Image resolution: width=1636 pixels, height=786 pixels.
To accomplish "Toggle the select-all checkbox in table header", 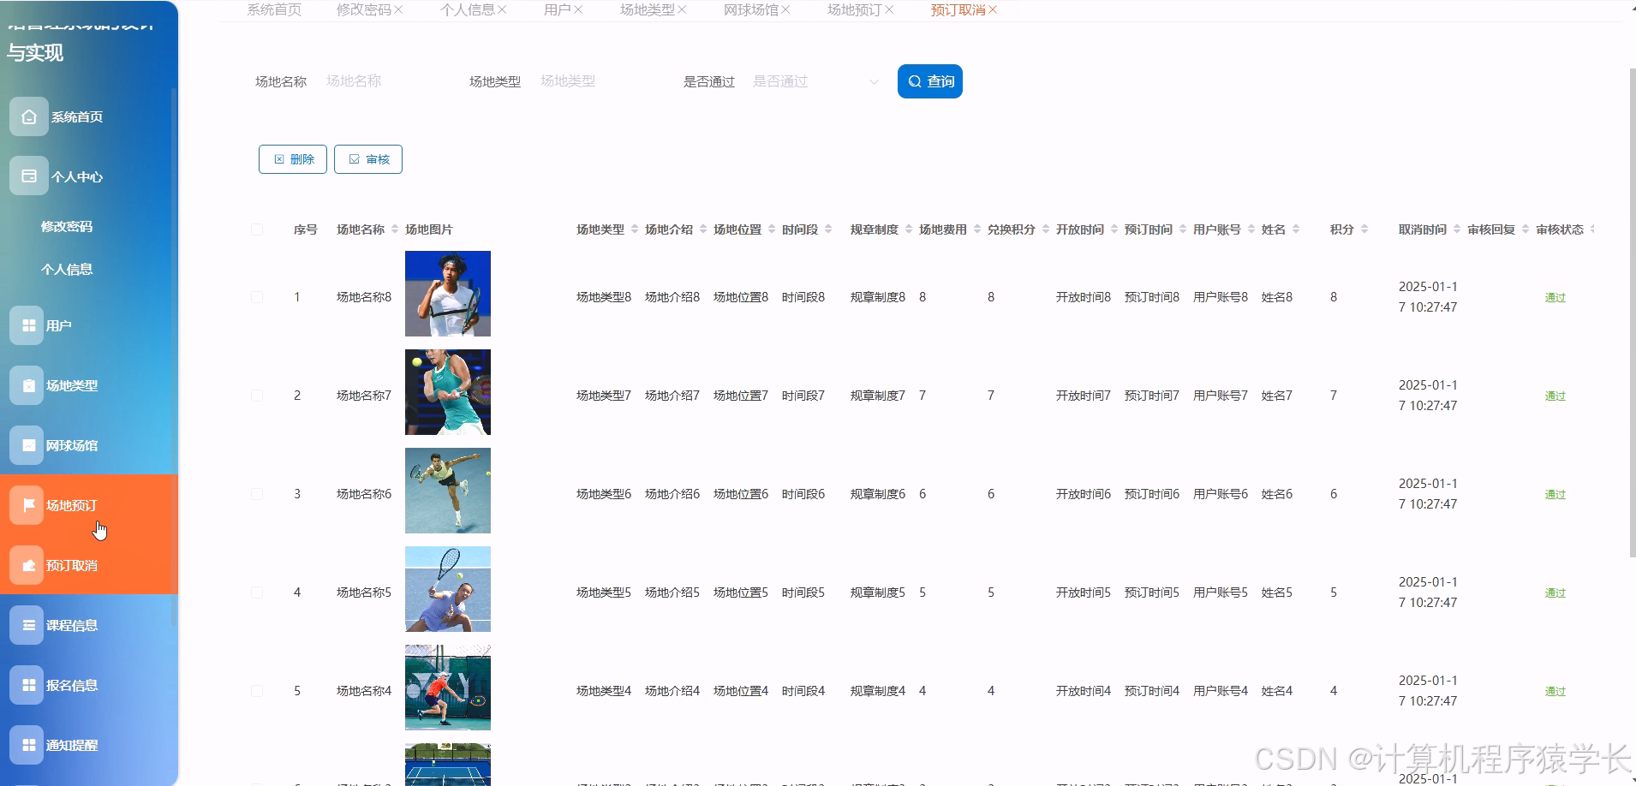I will pyautogui.click(x=257, y=229).
